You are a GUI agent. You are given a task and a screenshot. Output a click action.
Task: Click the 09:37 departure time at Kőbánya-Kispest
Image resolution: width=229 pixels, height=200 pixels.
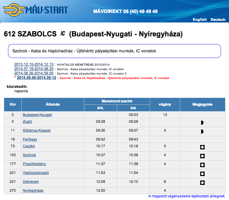click(x=133, y=130)
